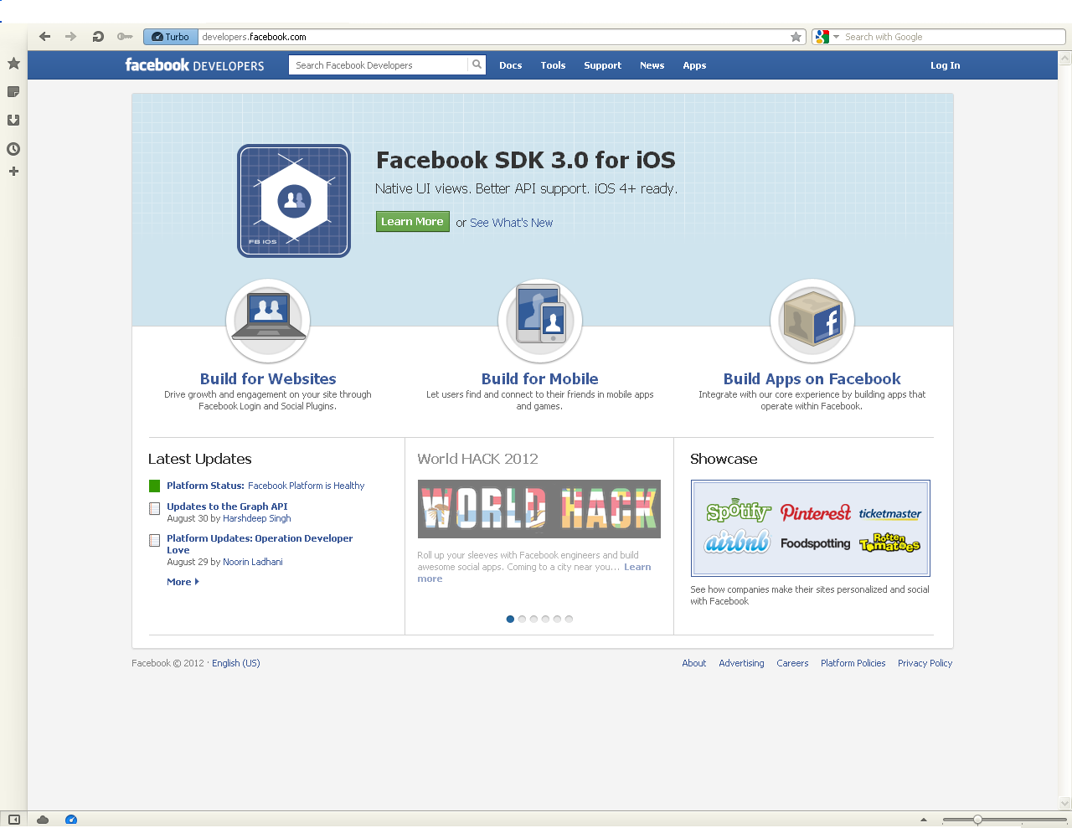Click Log In in the header
This screenshot has height=828, width=1072.
(x=946, y=65)
